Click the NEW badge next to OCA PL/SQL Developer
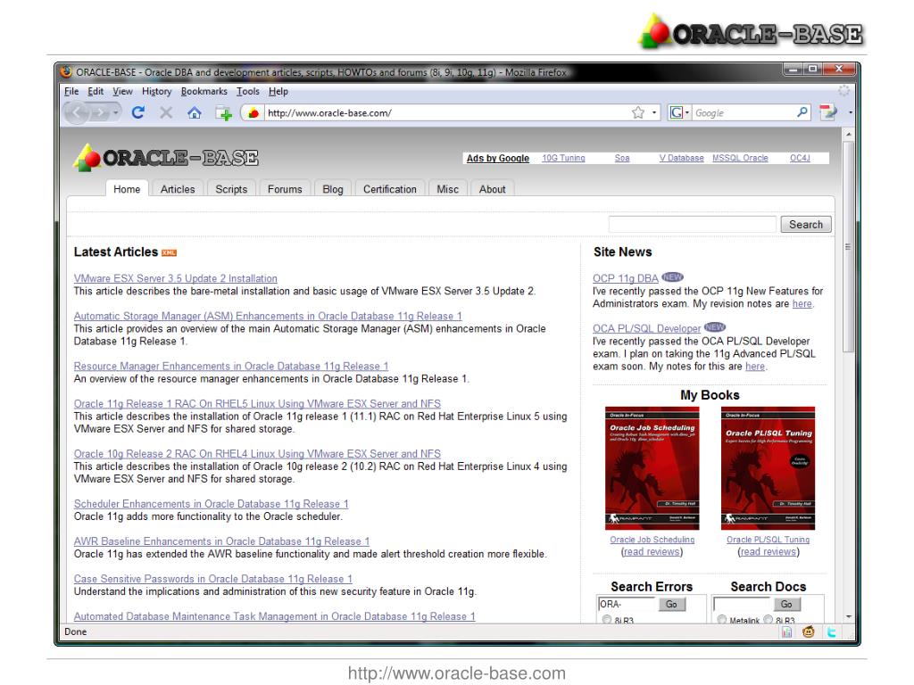Screen dimensions: 914x685 715,327
